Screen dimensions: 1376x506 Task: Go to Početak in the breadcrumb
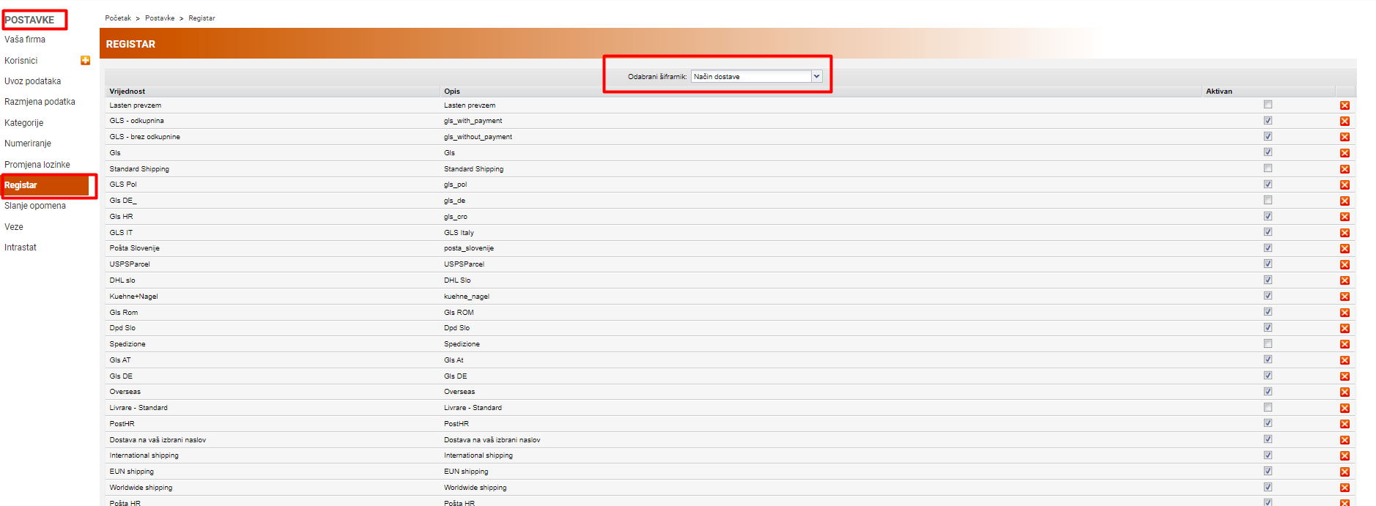pyautogui.click(x=118, y=18)
